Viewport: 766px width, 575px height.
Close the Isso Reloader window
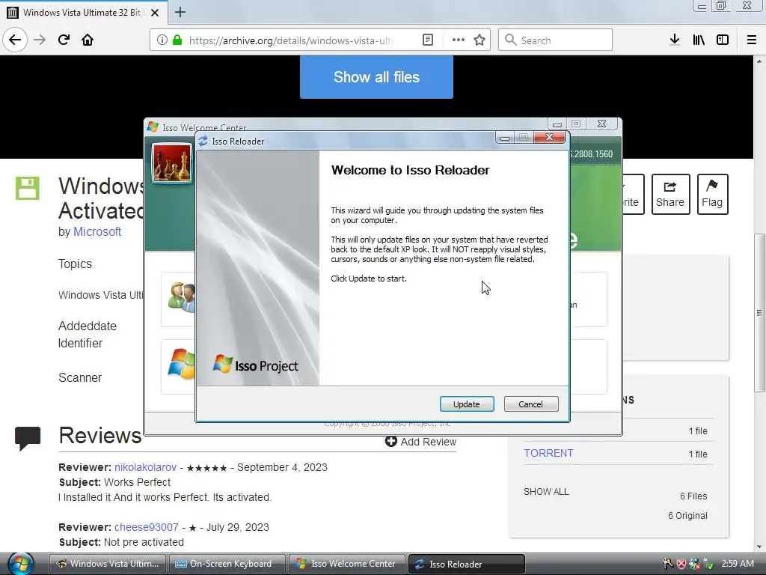(550, 138)
